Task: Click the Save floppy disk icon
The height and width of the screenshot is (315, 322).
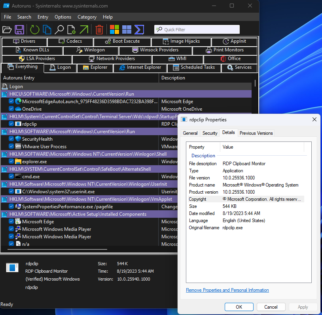Action: tap(19, 30)
